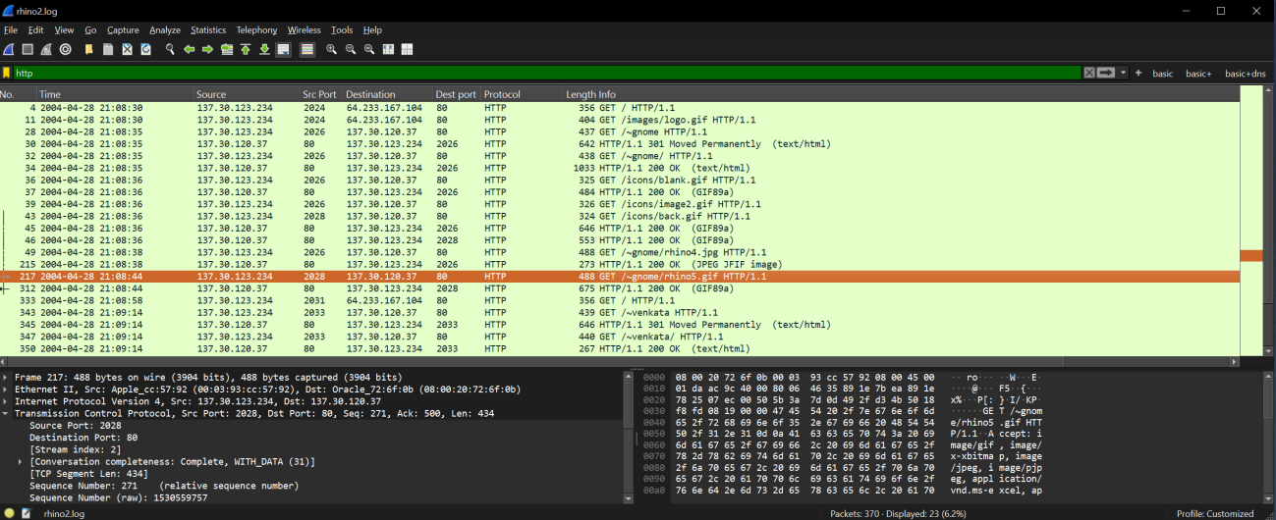
Task: Select packet 11 GET /images/logo.gif
Action: 619,120
